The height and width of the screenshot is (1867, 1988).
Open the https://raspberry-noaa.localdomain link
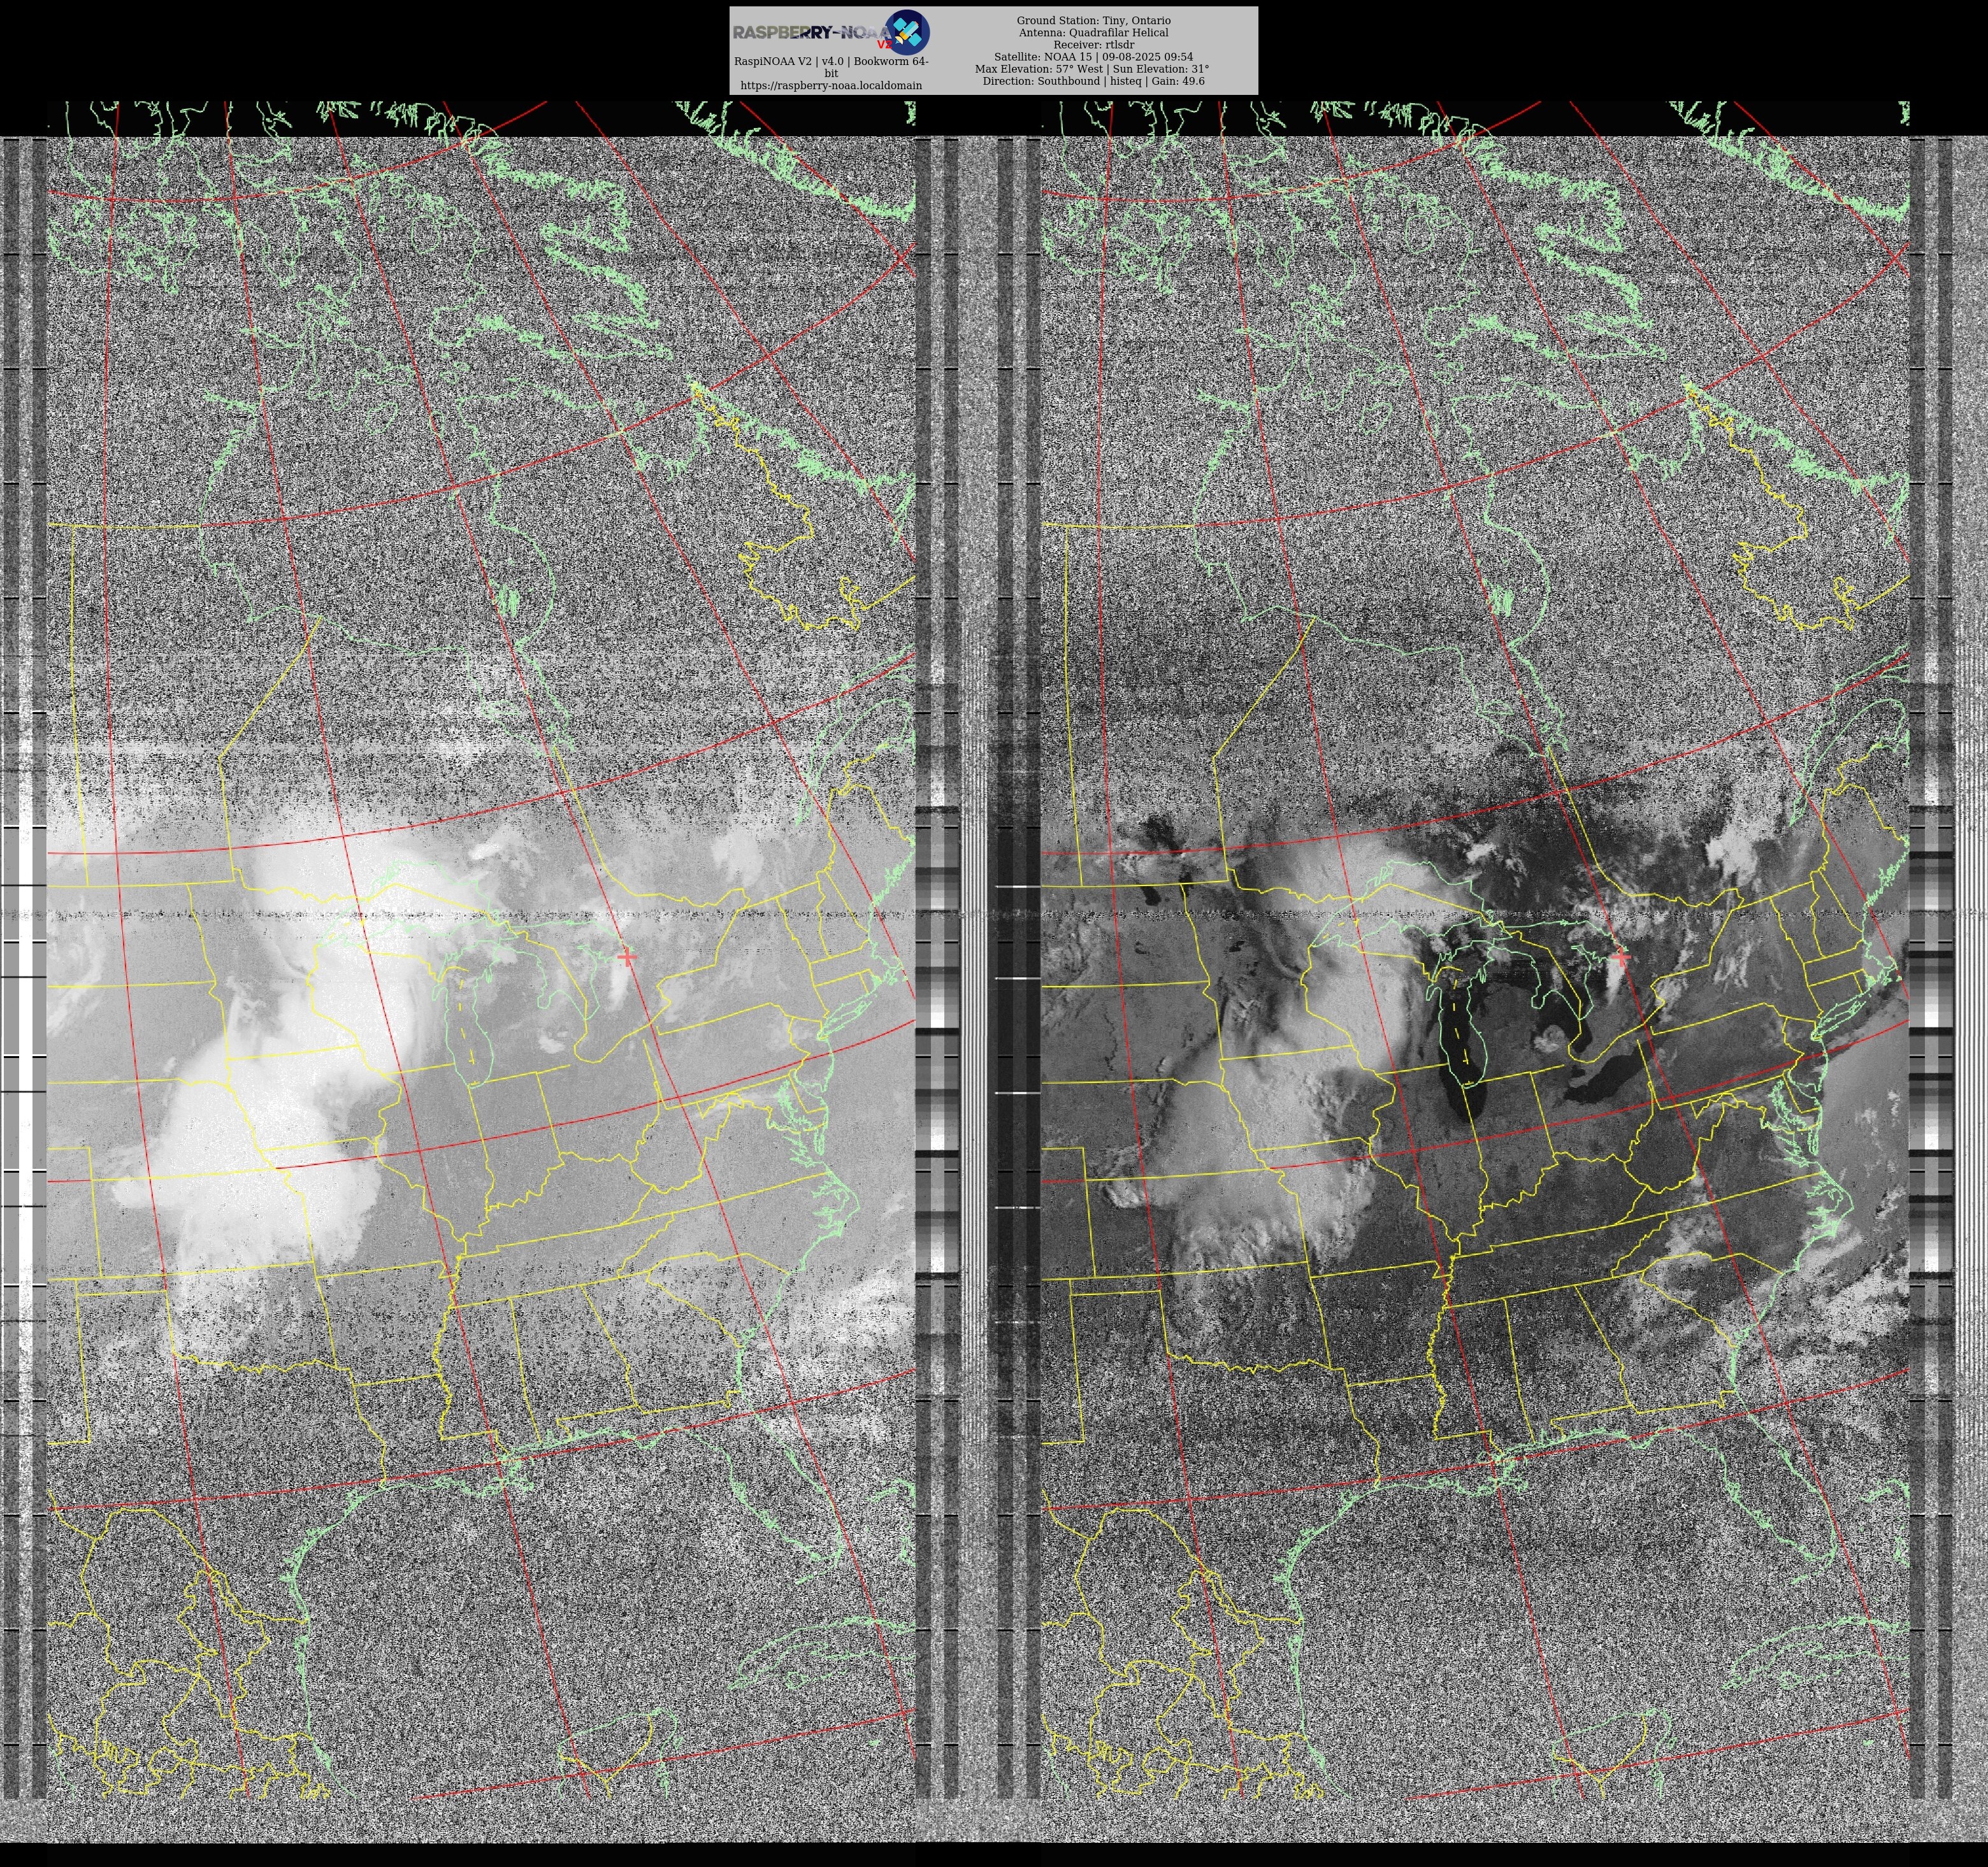point(831,86)
